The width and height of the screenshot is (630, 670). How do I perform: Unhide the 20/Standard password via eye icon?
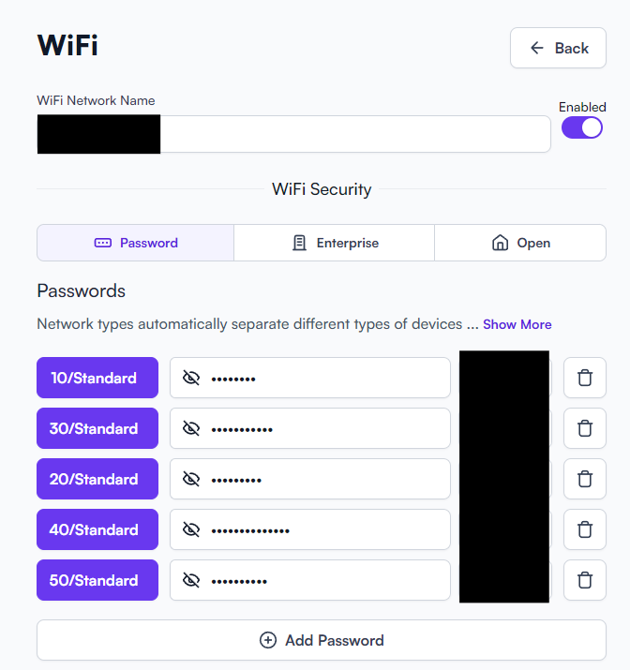[191, 479]
